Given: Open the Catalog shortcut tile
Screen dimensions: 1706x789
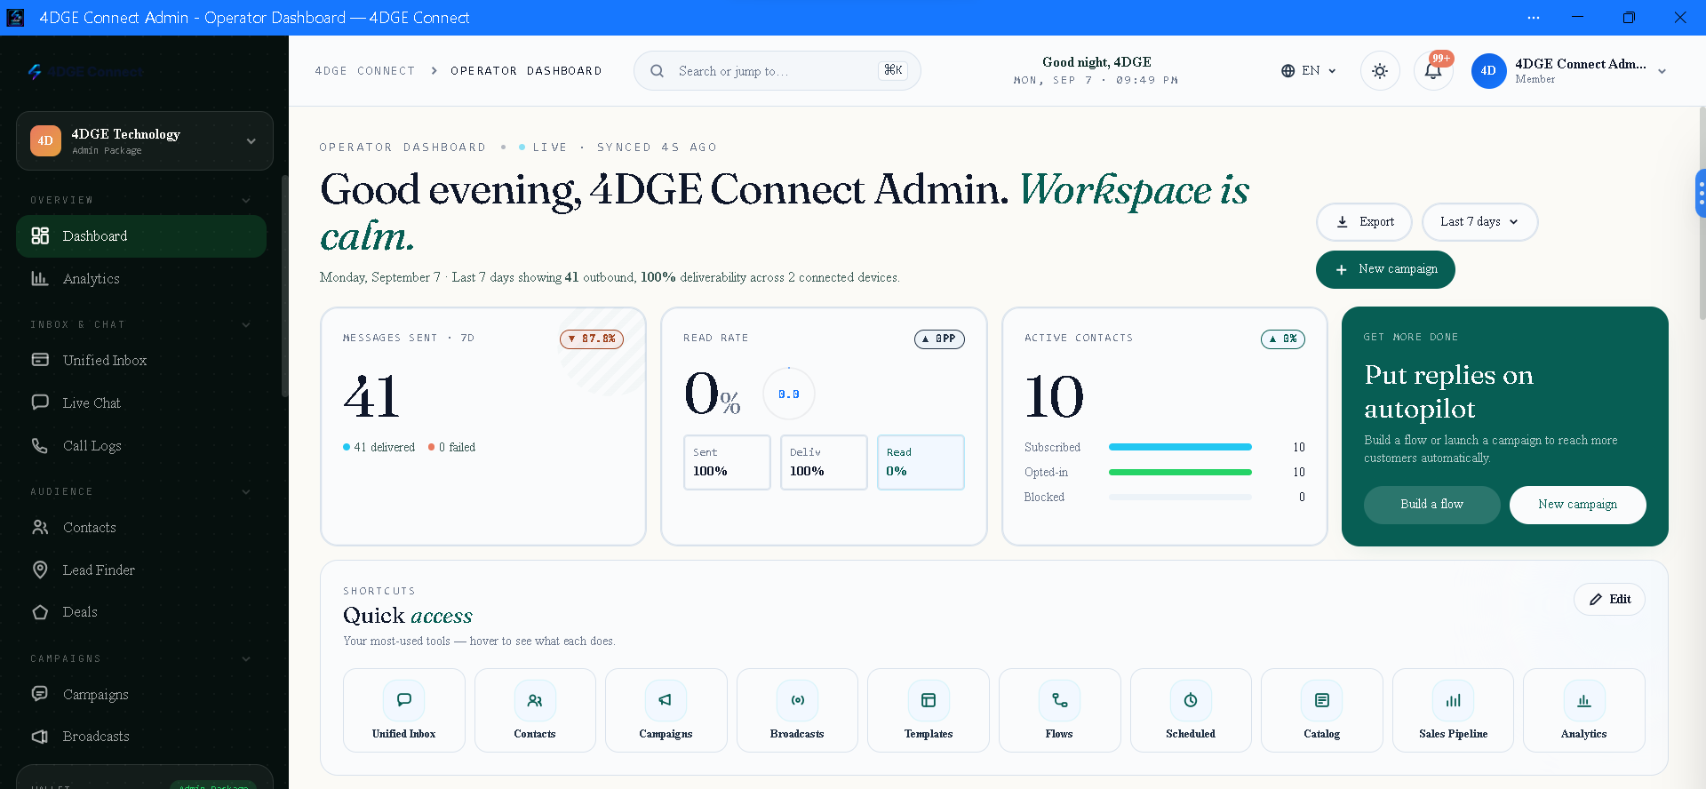Looking at the screenshot, I should point(1322,710).
